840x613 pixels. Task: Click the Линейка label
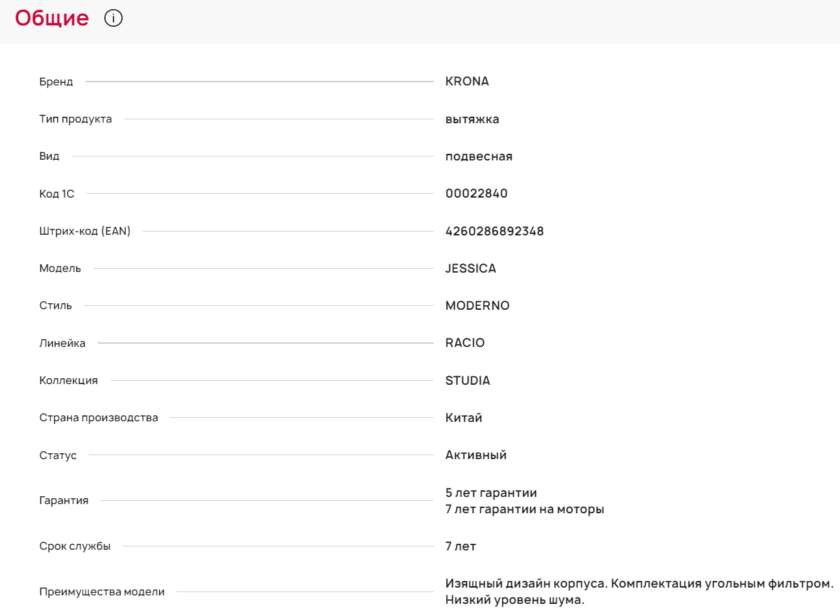click(63, 343)
